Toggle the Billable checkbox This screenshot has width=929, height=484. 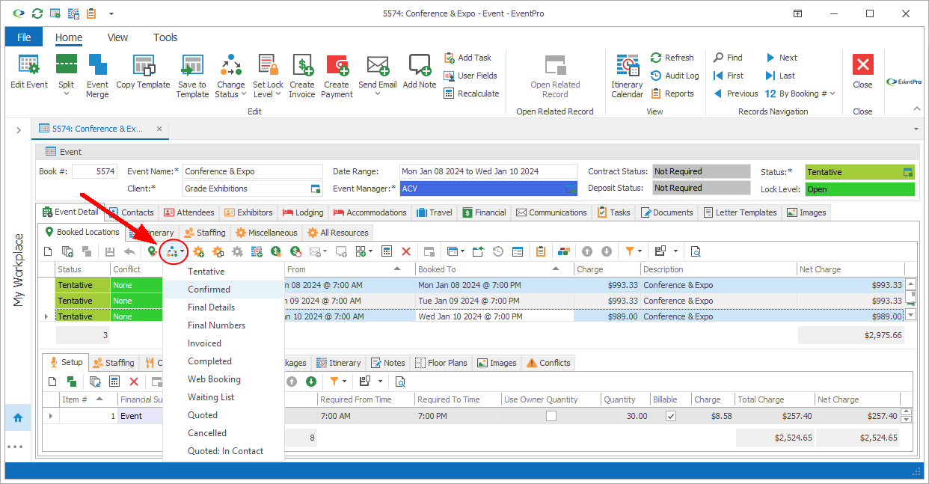(671, 416)
